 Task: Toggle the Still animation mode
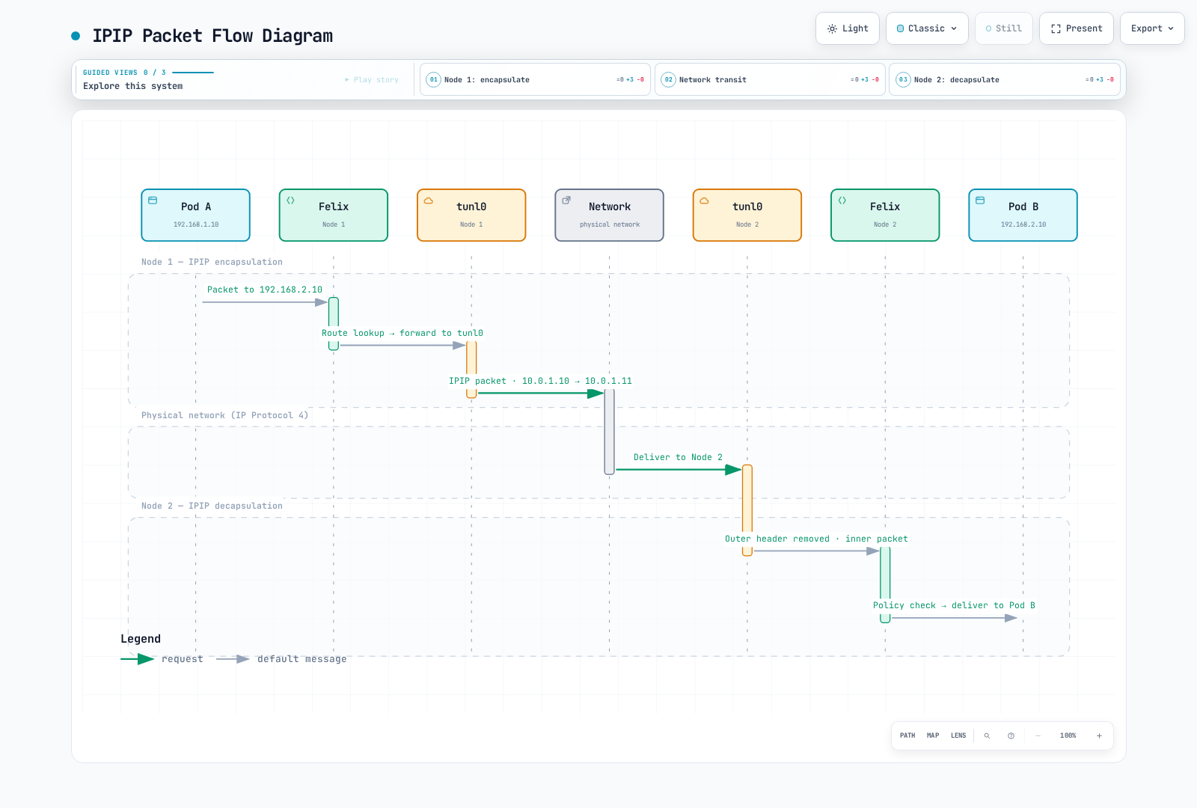pyautogui.click(x=1003, y=28)
